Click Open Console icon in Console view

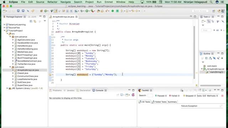point(127,95)
